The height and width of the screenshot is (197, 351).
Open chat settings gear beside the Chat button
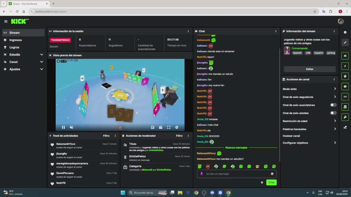[262, 182]
